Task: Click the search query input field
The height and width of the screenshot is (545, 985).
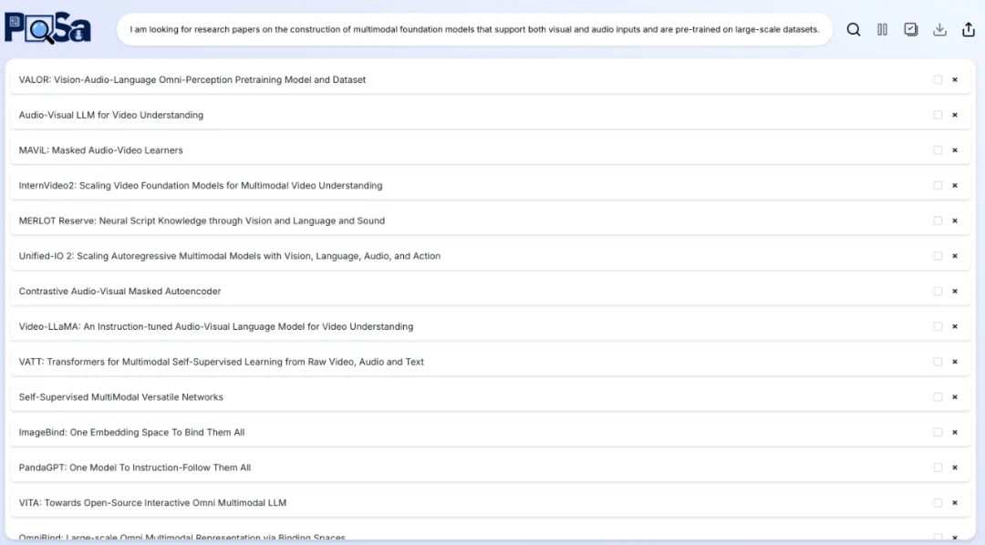Action: (474, 29)
